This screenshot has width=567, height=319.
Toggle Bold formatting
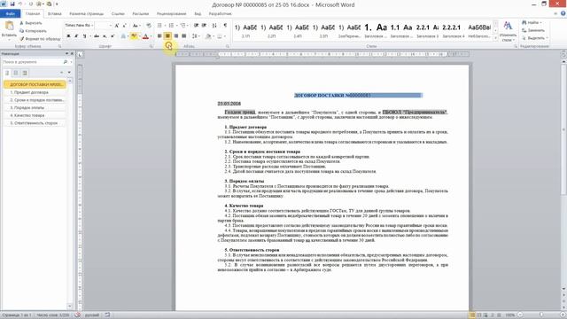click(68, 36)
